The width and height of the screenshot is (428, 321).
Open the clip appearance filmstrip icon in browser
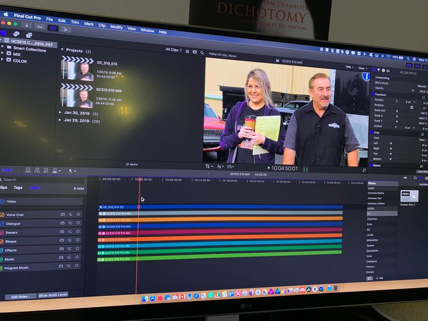195,52
